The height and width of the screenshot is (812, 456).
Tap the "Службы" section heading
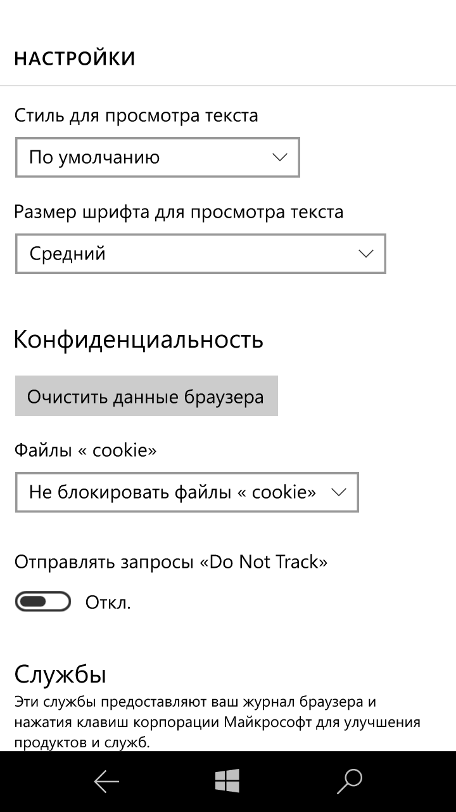tap(60, 674)
